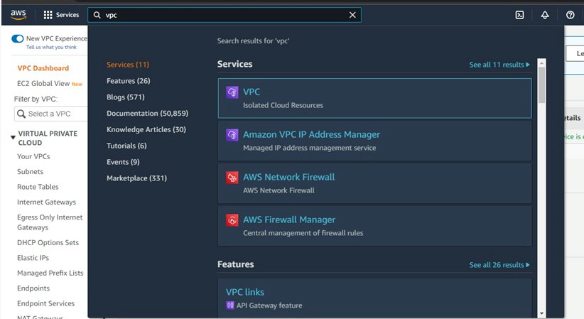This screenshot has height=319, width=584.
Task: Click the AWS logo home icon
Action: click(x=18, y=15)
